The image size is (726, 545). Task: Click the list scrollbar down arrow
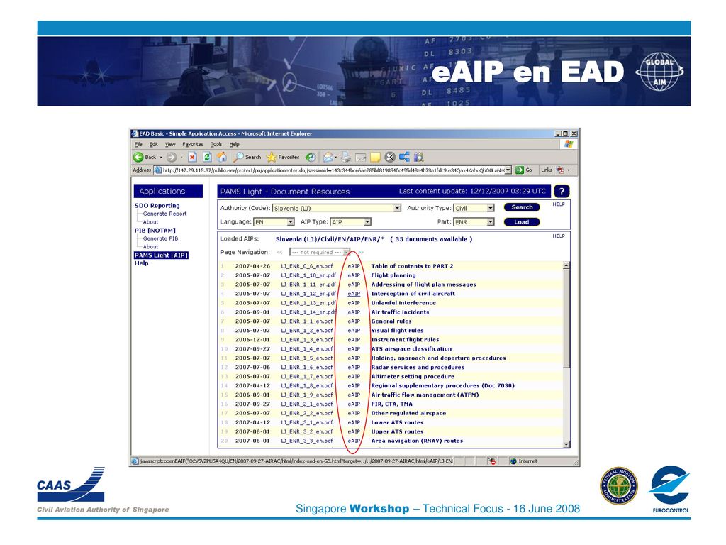coord(566,444)
